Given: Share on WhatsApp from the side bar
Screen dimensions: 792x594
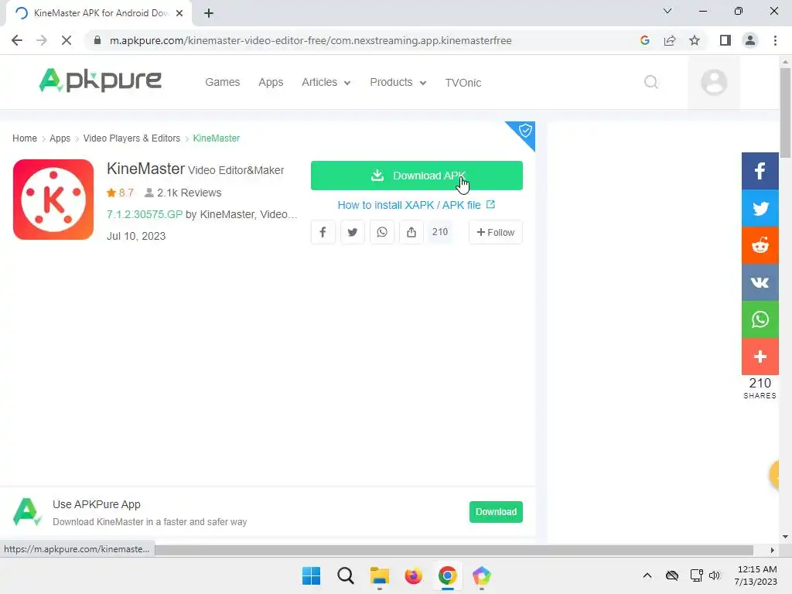Looking at the screenshot, I should pyautogui.click(x=760, y=319).
